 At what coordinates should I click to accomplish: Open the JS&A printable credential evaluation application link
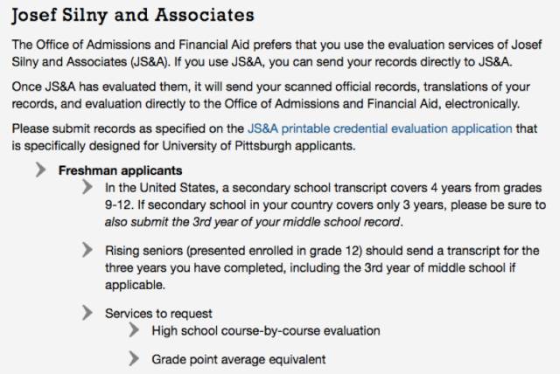point(380,128)
